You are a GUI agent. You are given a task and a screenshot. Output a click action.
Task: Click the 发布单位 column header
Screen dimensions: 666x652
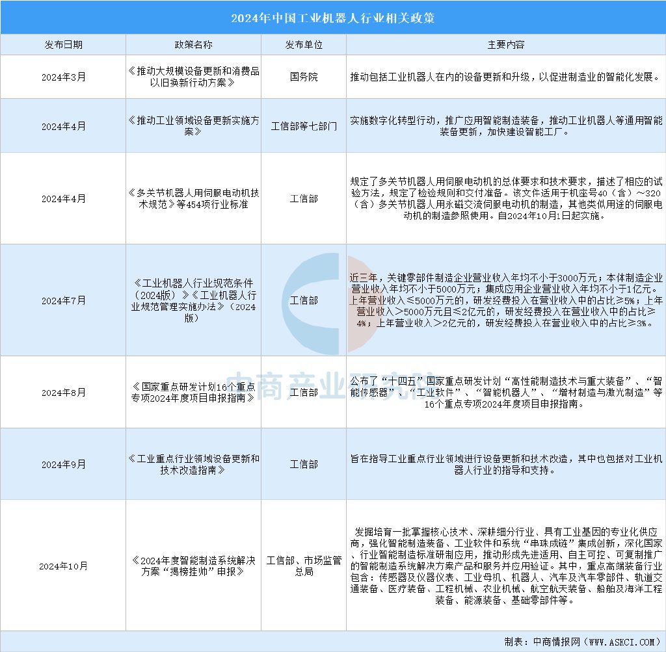pyautogui.click(x=304, y=45)
